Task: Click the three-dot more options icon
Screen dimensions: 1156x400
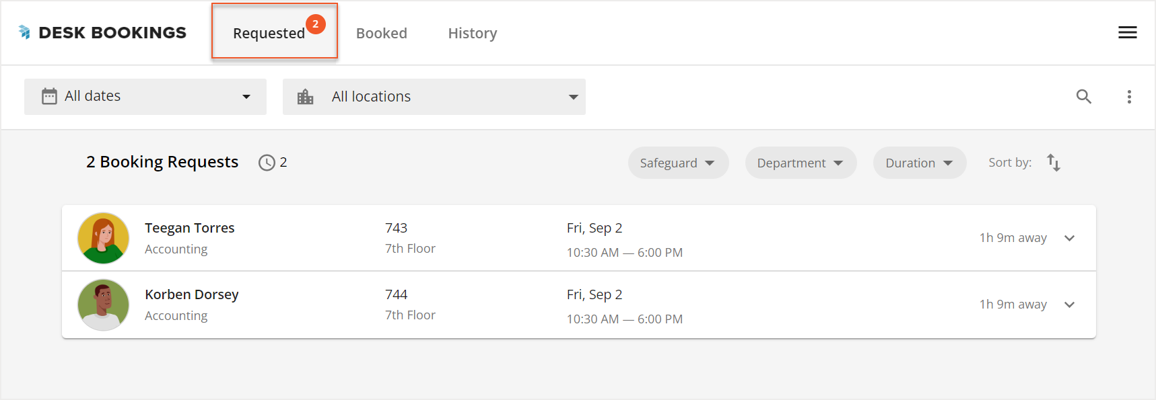Action: [1129, 96]
